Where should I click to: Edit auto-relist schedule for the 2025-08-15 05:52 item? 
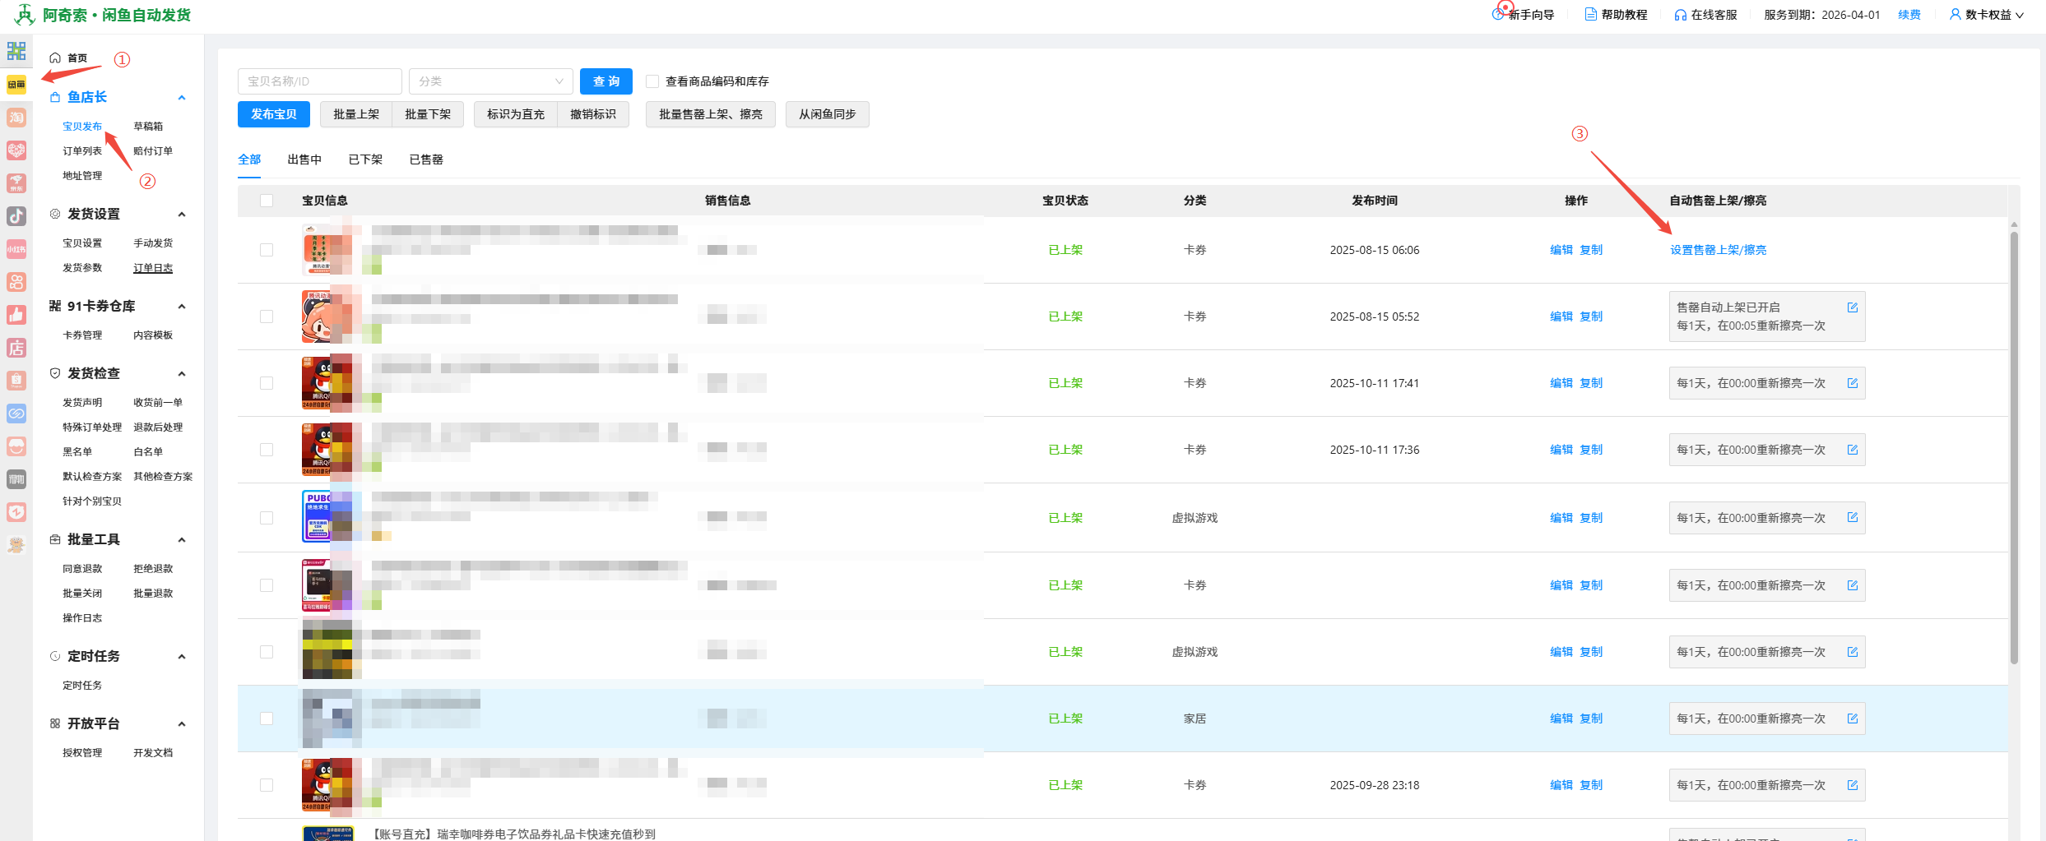1852,307
